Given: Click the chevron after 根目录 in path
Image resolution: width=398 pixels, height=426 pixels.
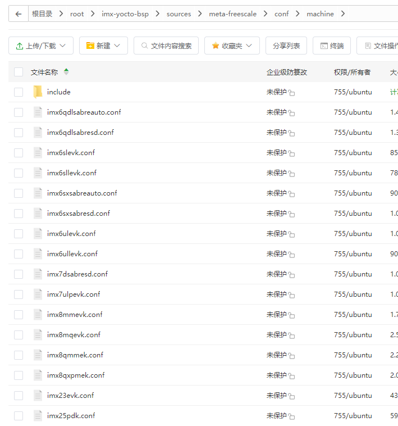Looking at the screenshot, I should coord(61,13).
